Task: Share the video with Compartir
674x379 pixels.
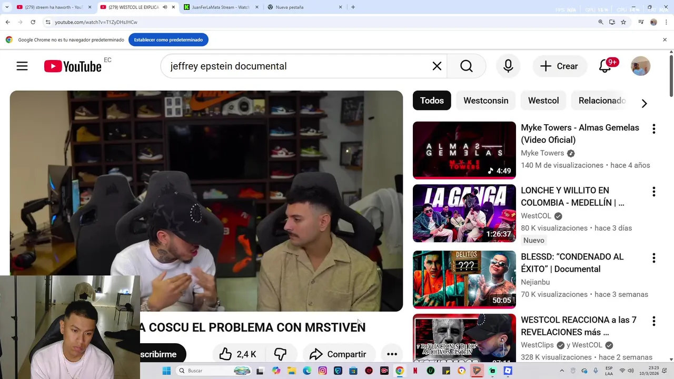Action: click(338, 354)
